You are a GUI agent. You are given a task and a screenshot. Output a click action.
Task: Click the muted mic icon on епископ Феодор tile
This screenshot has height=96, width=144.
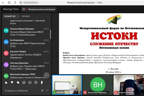[116, 93]
